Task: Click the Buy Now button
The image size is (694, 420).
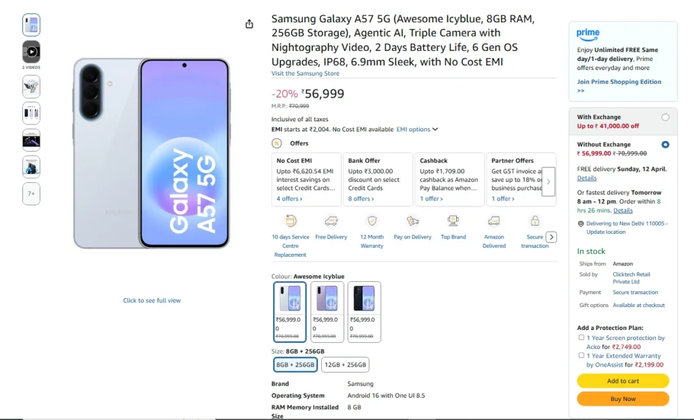Action: 622,398
